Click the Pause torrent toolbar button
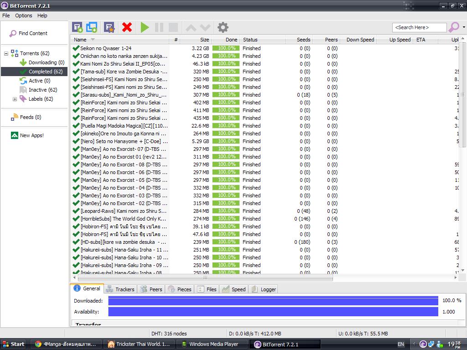Viewport: 467px width, 350px height. tap(159, 27)
